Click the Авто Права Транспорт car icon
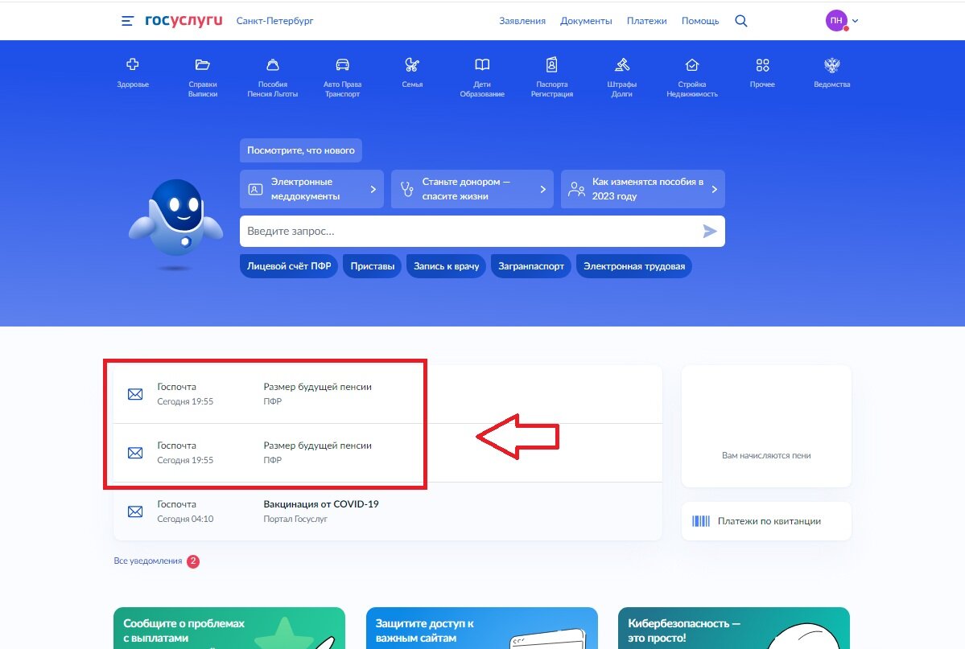 (x=342, y=65)
